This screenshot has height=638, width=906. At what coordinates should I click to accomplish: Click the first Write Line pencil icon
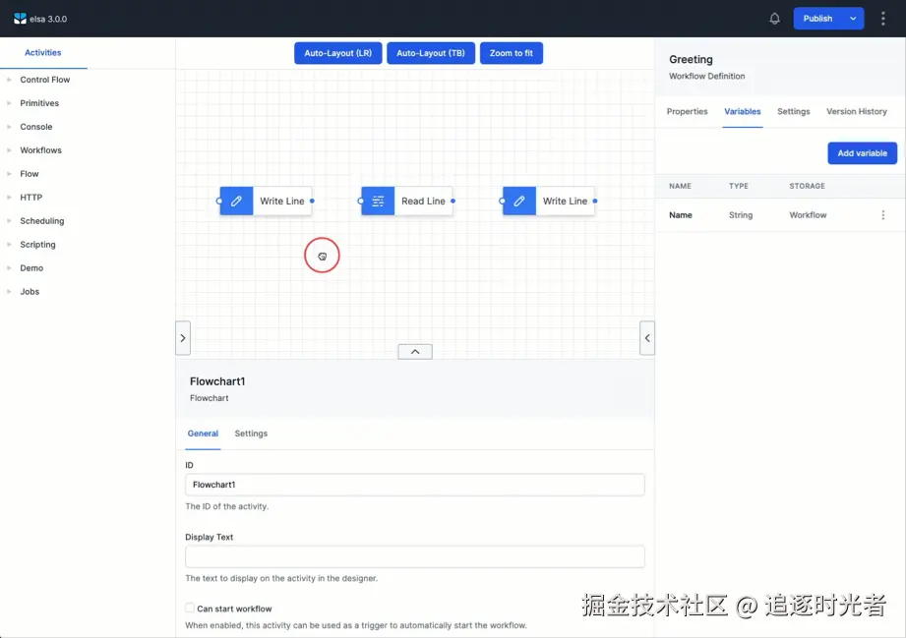pos(236,201)
